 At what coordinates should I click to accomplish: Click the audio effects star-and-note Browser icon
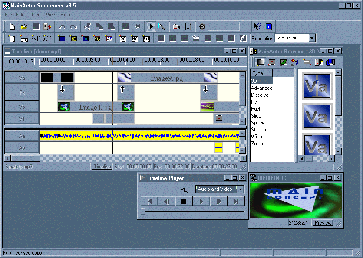[x=295, y=62]
